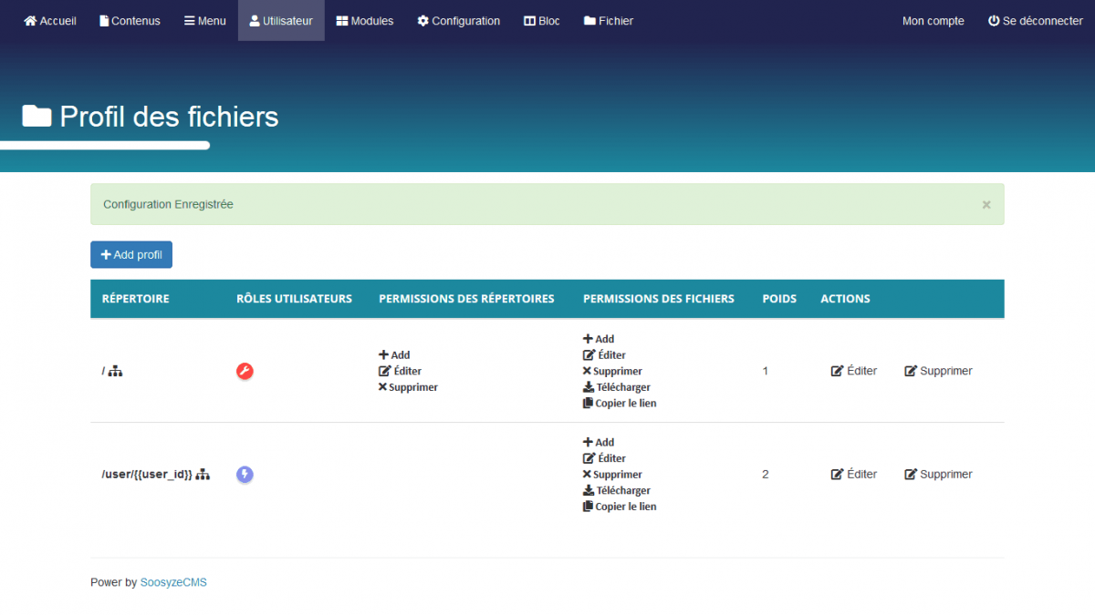Screen dimensions: 1095x615
Task: Open Mon compte link
Action: 933,21
